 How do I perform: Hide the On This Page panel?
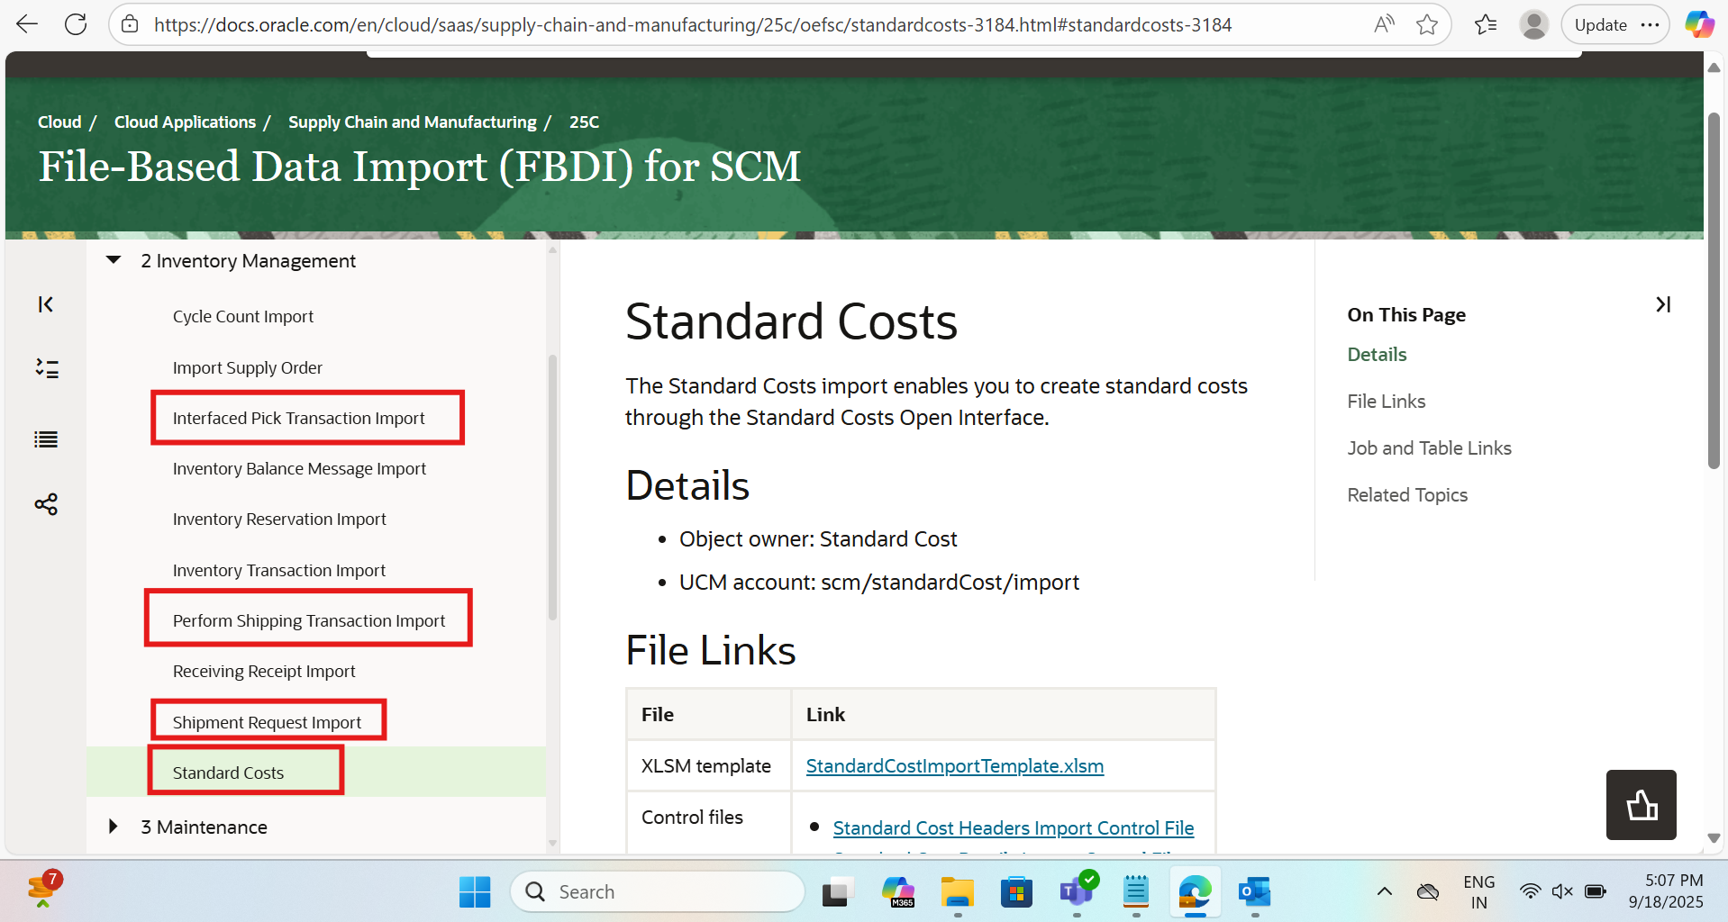(1663, 304)
